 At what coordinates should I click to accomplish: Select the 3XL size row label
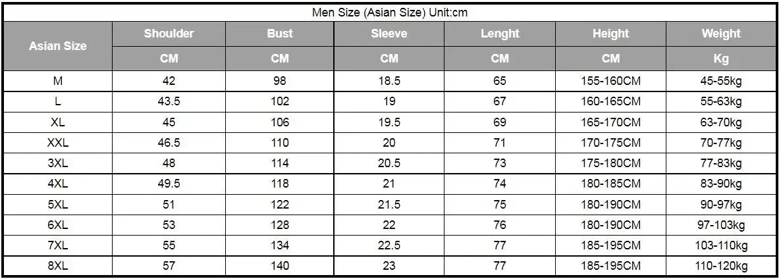pos(58,164)
